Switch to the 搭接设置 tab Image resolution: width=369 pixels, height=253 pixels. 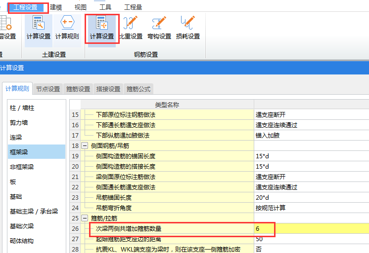(x=108, y=89)
